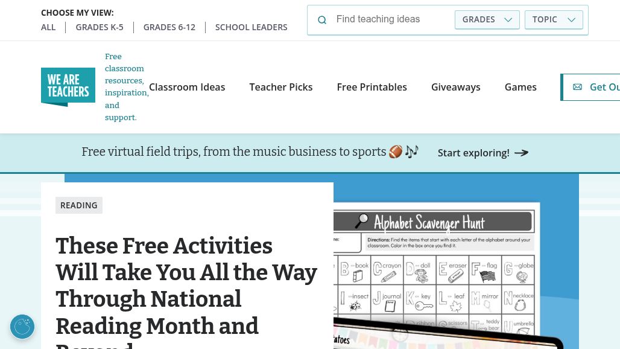Open the Games menu item
Viewport: 620px width, 349px height.
520,87
